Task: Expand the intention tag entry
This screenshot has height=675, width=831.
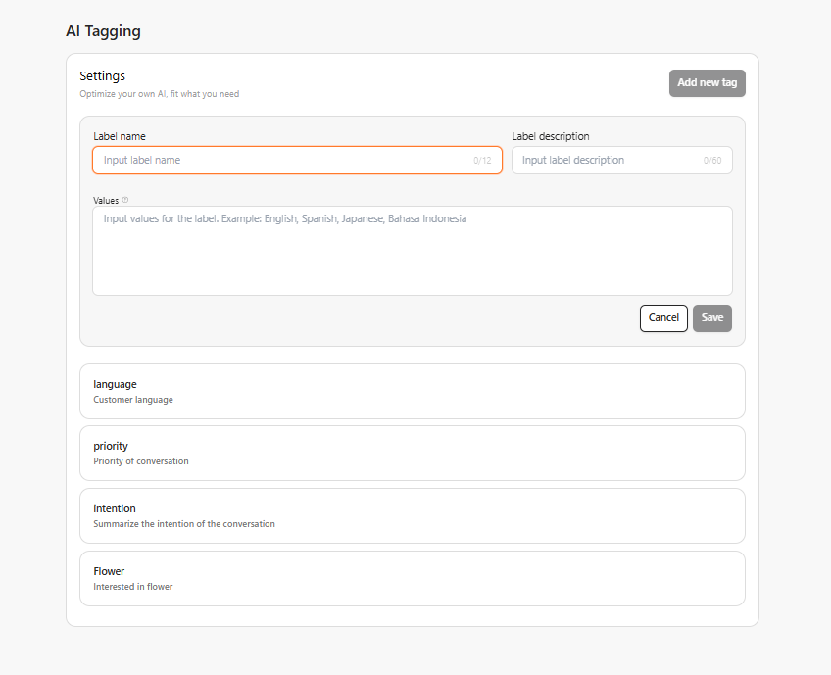Action: [x=412, y=515]
